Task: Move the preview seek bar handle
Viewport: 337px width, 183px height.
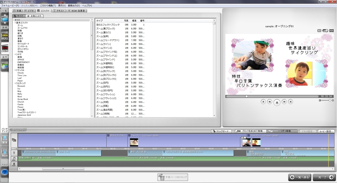Action: click(247, 96)
